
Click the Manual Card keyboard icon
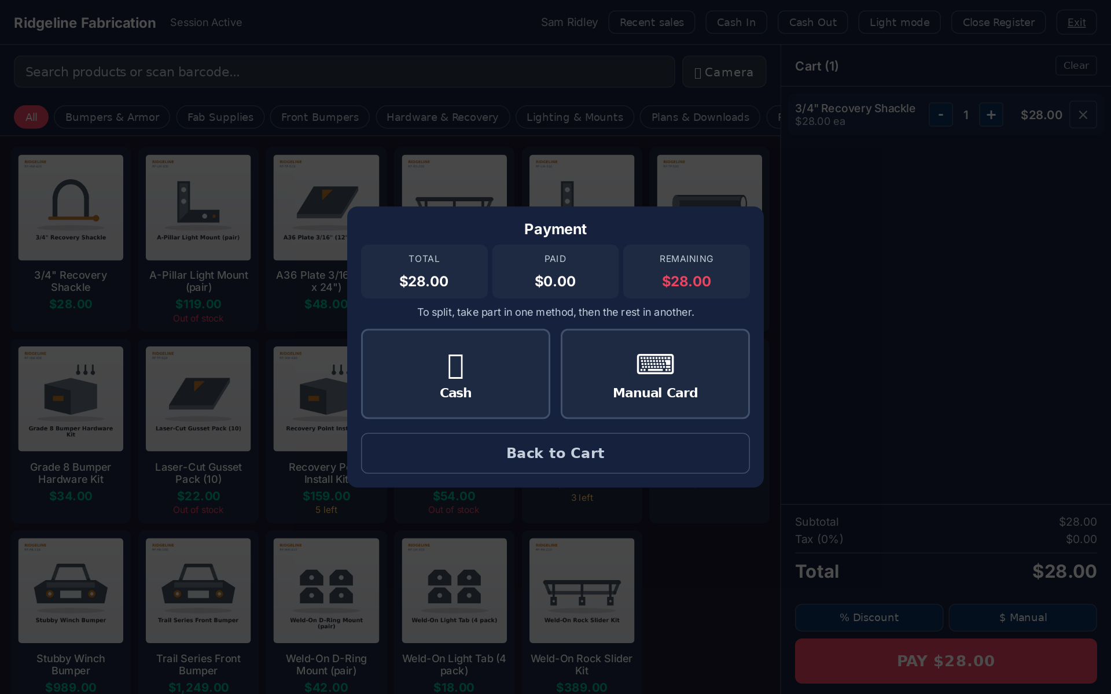[x=655, y=364]
